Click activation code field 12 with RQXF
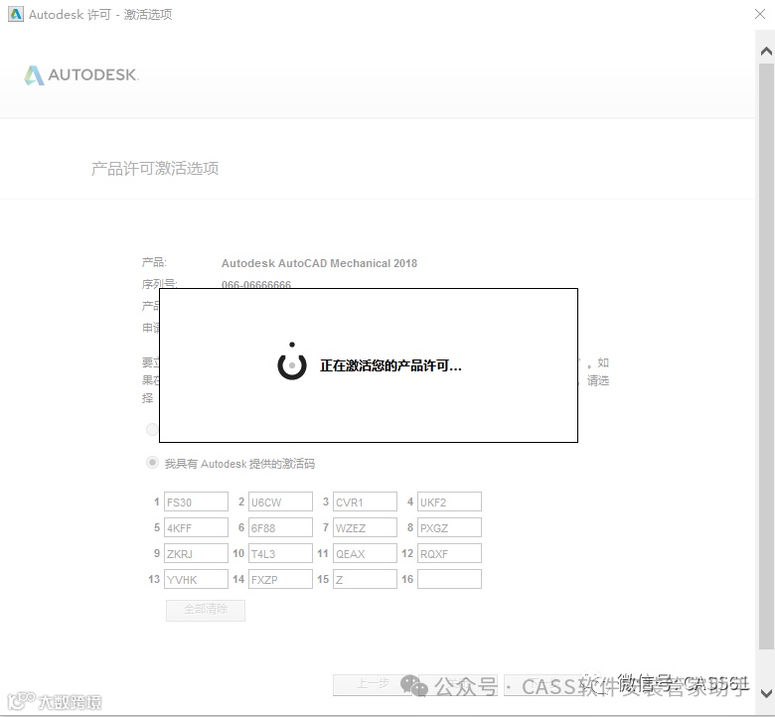This screenshot has width=775, height=717. tap(449, 553)
